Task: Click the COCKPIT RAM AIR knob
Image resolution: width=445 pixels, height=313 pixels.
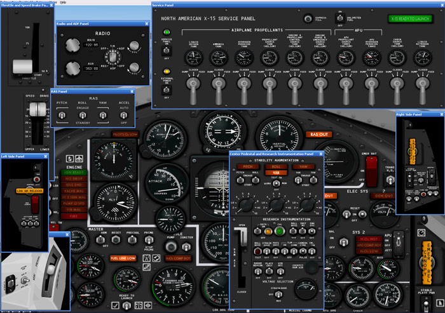Action: (x=311, y=267)
